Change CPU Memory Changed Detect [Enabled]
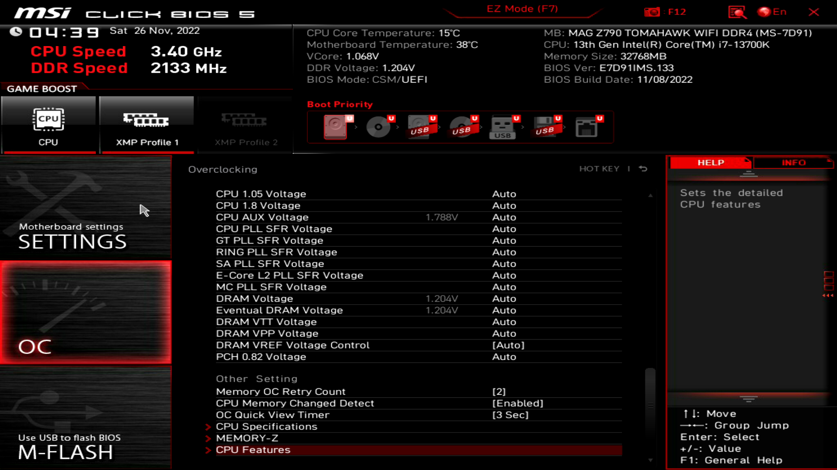Viewport: 837px width, 470px height. click(x=518, y=403)
